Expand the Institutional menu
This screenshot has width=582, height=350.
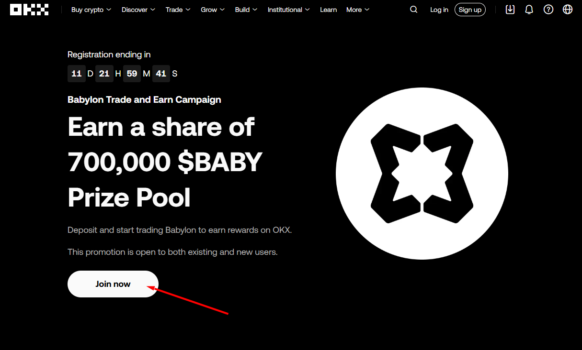[289, 10]
